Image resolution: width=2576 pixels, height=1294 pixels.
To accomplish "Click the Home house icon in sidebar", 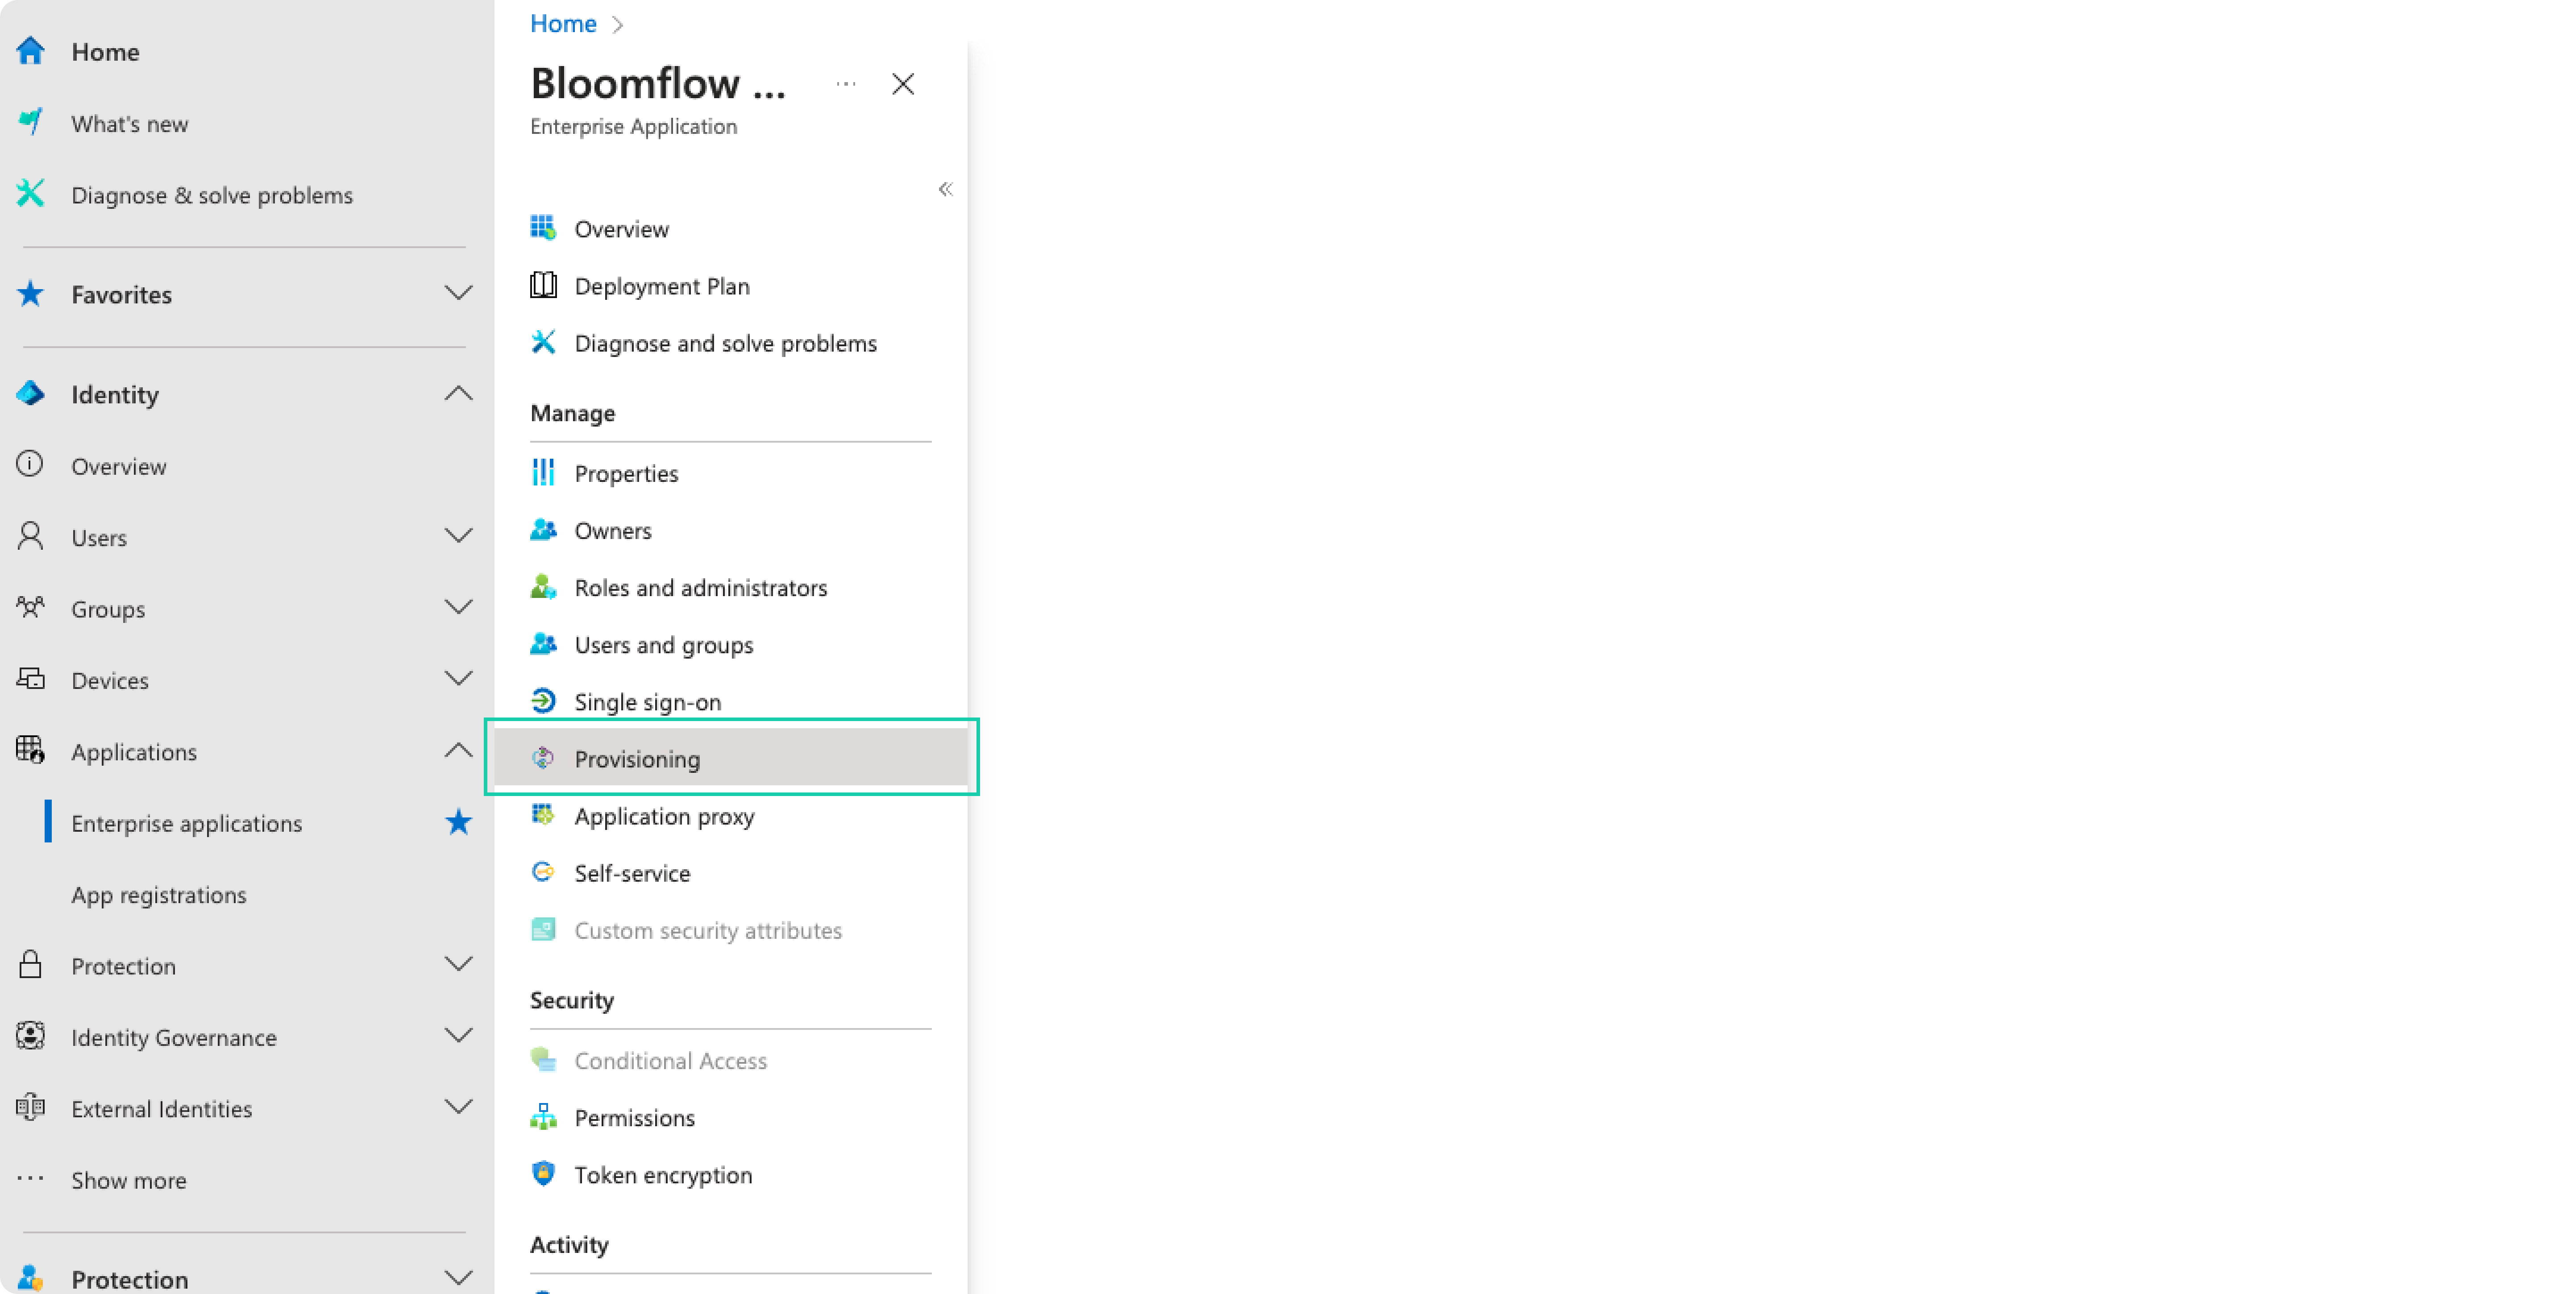I will 30,51.
